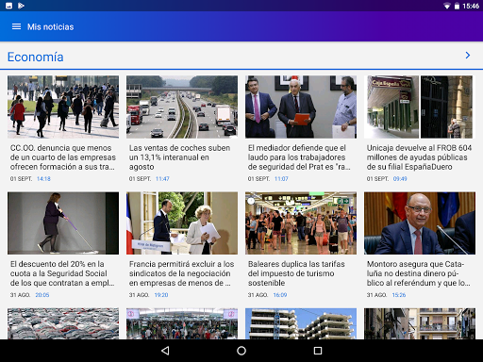
Task: Read headline 'Francia permitirá excluir a los sindicatos'
Action: coord(181,273)
